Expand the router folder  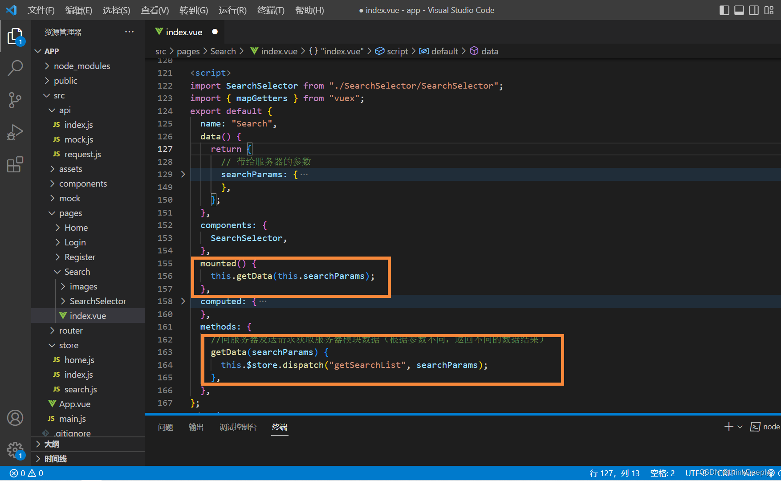click(x=88, y=330)
